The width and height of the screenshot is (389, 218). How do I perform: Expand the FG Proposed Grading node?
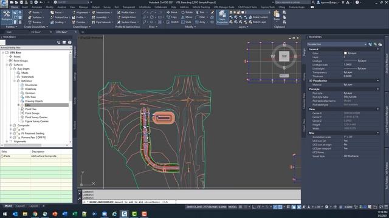[11, 133]
